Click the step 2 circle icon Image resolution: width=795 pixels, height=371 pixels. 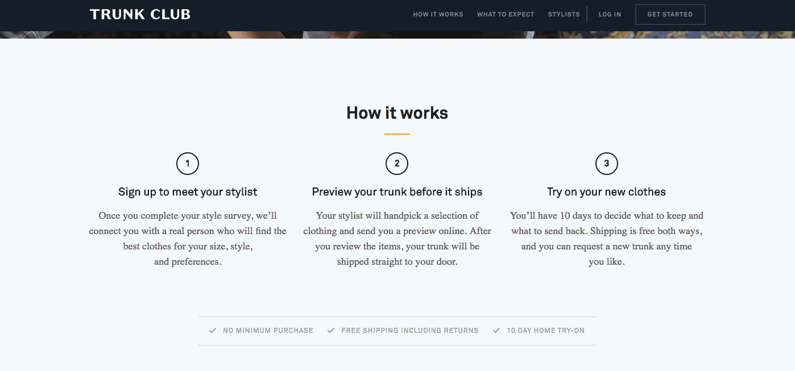397,164
